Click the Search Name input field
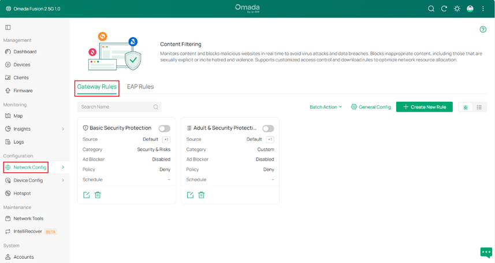The height and width of the screenshot is (263, 495). tap(116, 107)
